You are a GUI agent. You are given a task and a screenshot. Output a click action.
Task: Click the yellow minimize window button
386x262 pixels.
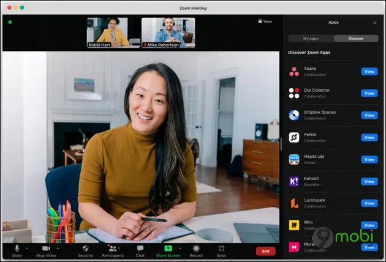(16, 7)
